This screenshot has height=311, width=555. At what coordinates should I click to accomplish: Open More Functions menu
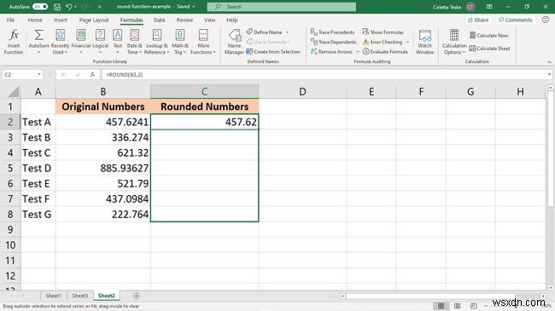click(x=203, y=42)
